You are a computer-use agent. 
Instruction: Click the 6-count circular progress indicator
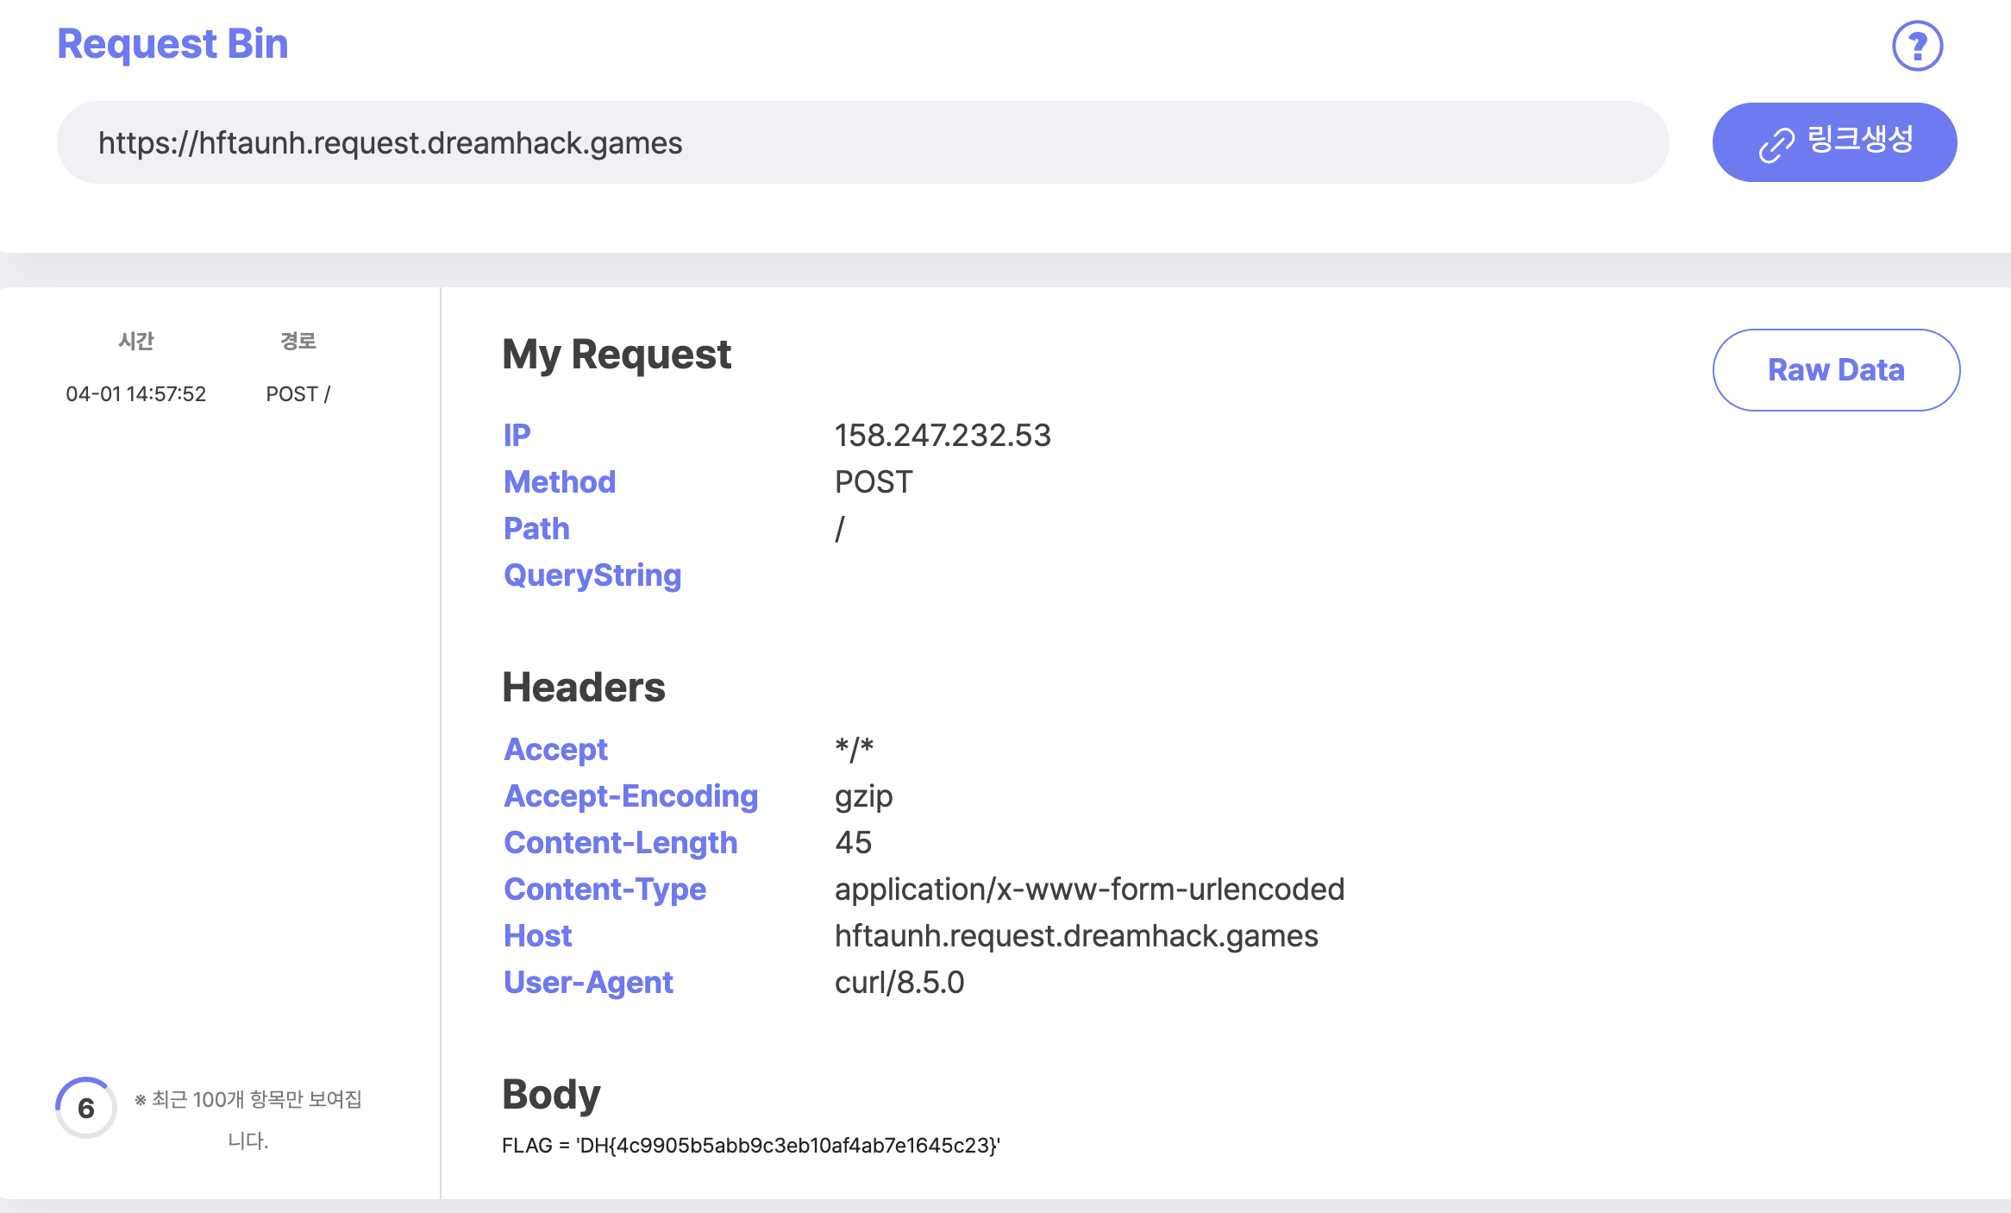tap(86, 1107)
